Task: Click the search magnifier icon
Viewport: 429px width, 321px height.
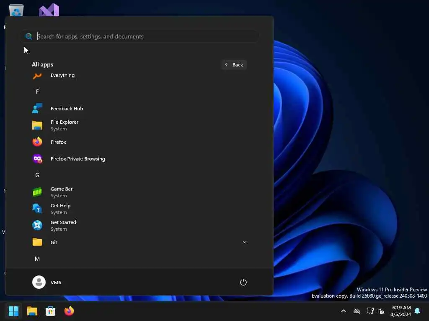Action: click(x=29, y=36)
